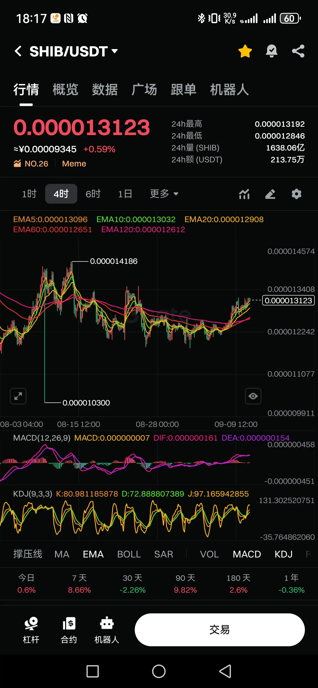Tap the 24h最高 value 0.000013192
The width and height of the screenshot is (318, 688).
(x=280, y=124)
